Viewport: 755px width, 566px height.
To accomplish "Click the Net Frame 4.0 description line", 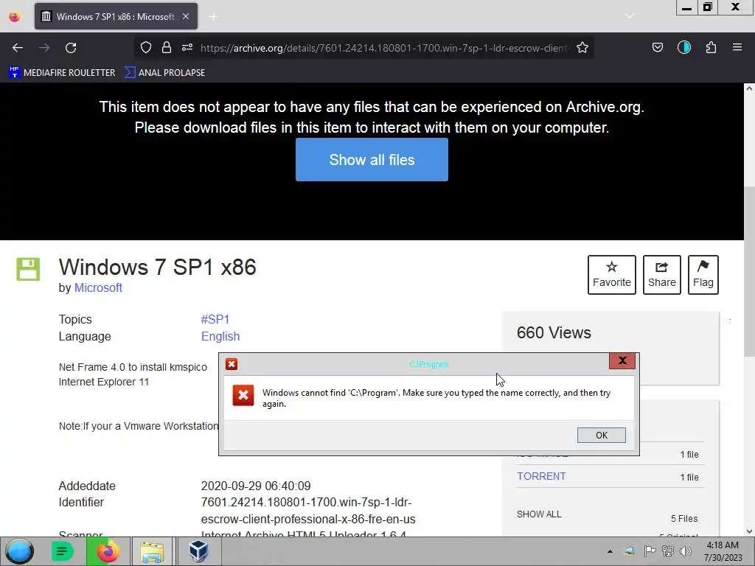I will coord(133,367).
